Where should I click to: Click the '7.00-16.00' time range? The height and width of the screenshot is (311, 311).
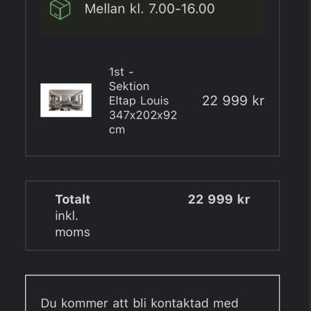pyautogui.click(x=181, y=9)
